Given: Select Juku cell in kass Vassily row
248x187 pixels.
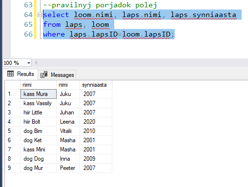Looking at the screenshot, I should pos(68,103).
